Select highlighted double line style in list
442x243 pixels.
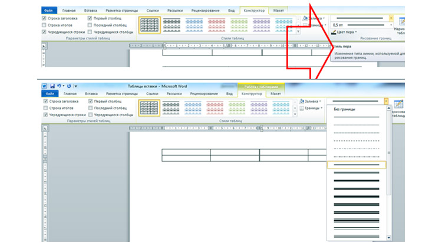click(357, 165)
